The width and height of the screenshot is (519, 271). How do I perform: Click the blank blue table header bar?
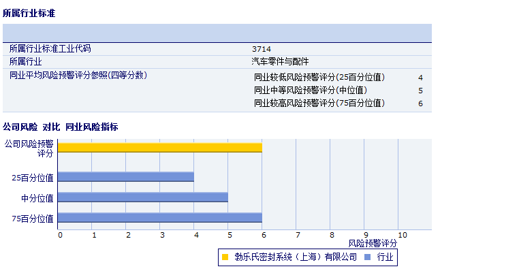[x=217, y=33]
